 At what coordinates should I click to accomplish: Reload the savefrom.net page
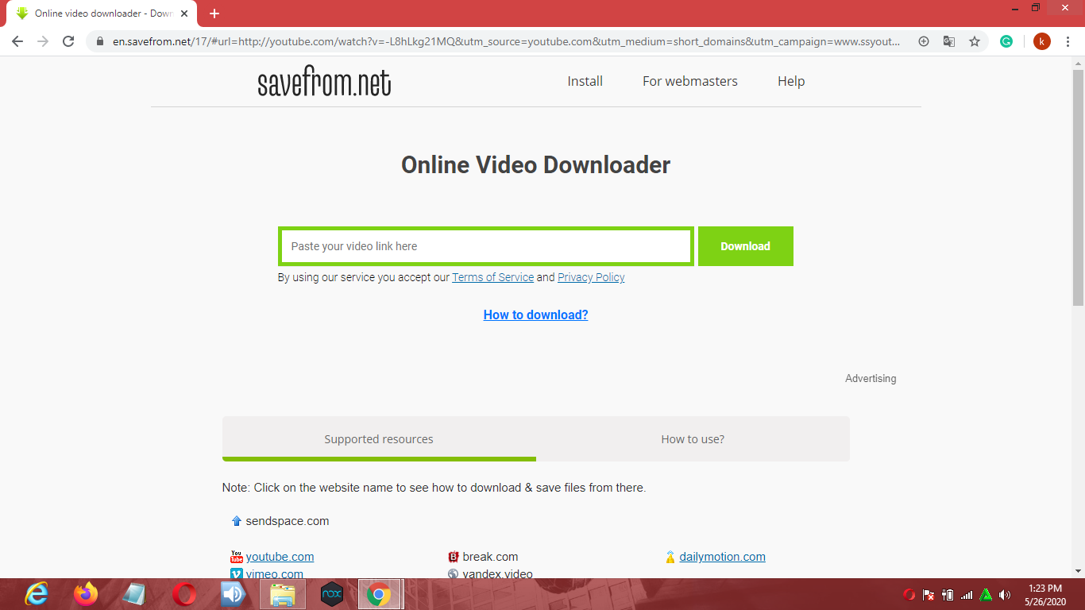68,41
